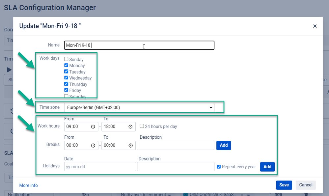Add the holiday entry
The width and height of the screenshot is (329, 196).
point(267,167)
